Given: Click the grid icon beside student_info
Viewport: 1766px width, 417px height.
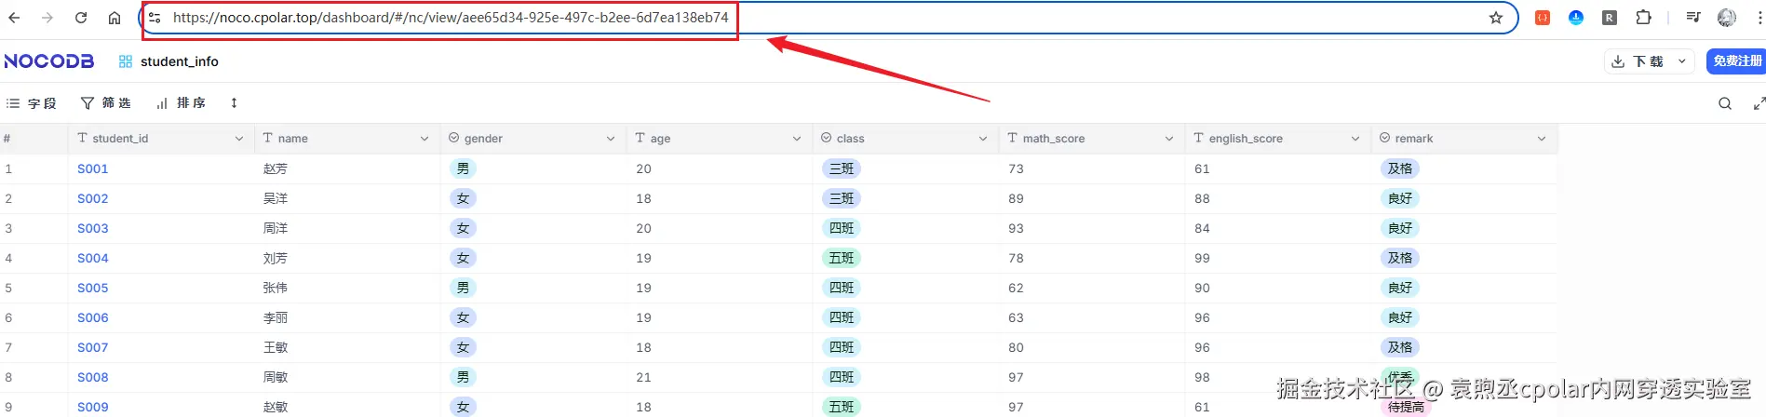Looking at the screenshot, I should point(126,61).
